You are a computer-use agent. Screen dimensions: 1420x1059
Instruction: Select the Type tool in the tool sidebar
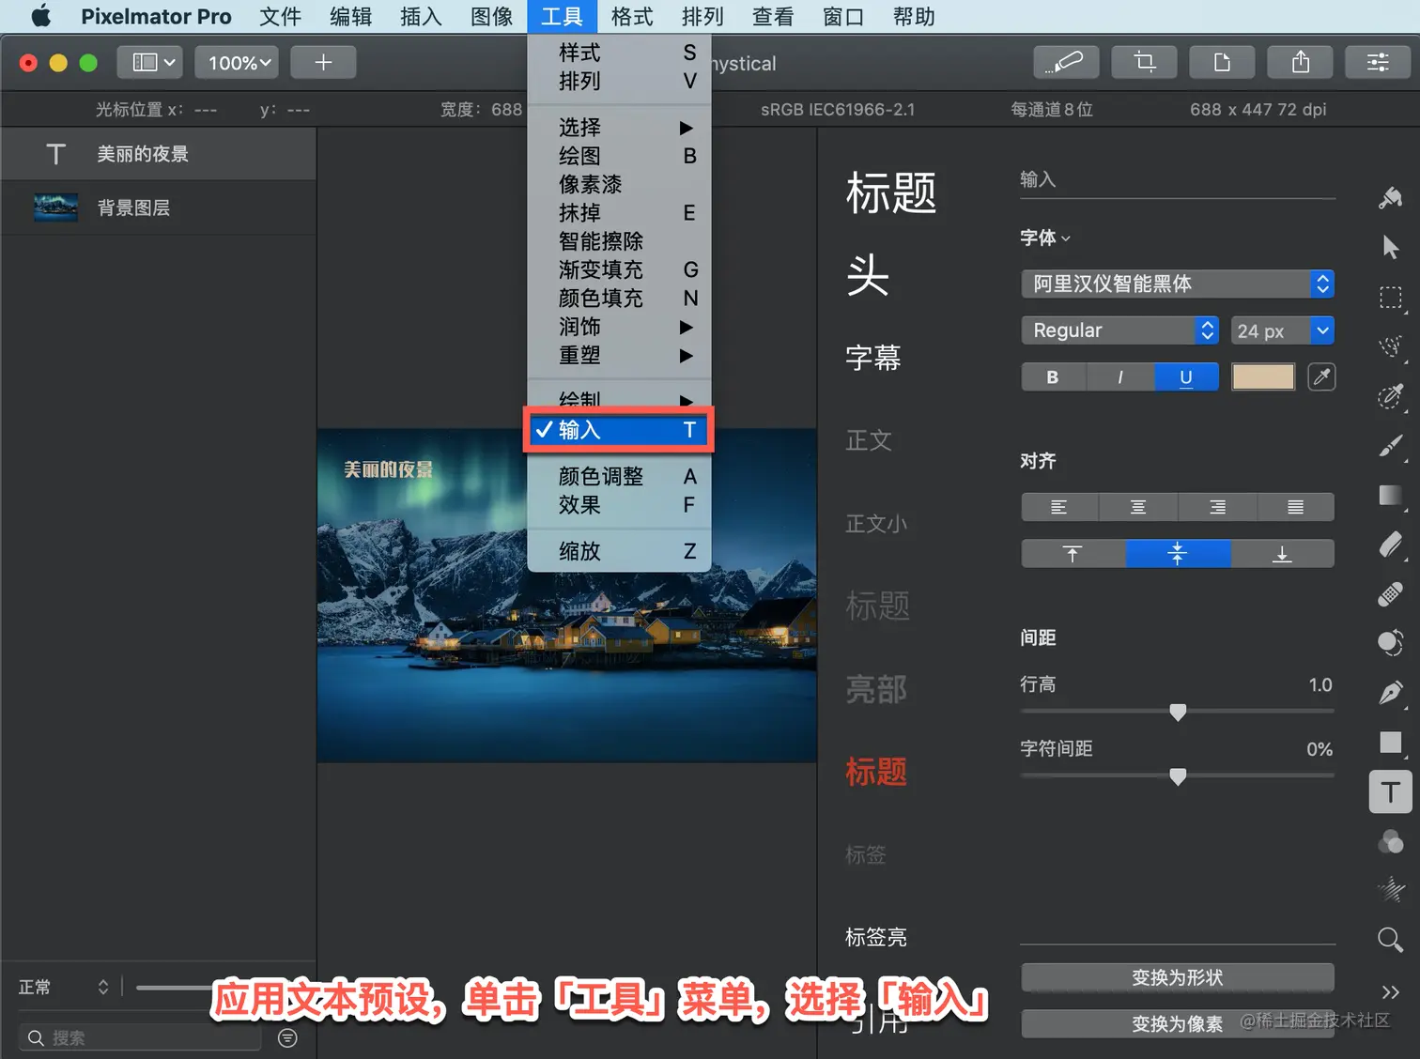point(1391,791)
